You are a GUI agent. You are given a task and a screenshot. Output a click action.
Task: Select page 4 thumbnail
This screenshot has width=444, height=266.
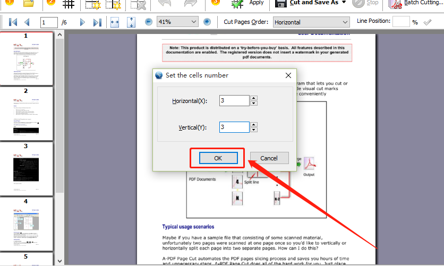point(26,224)
